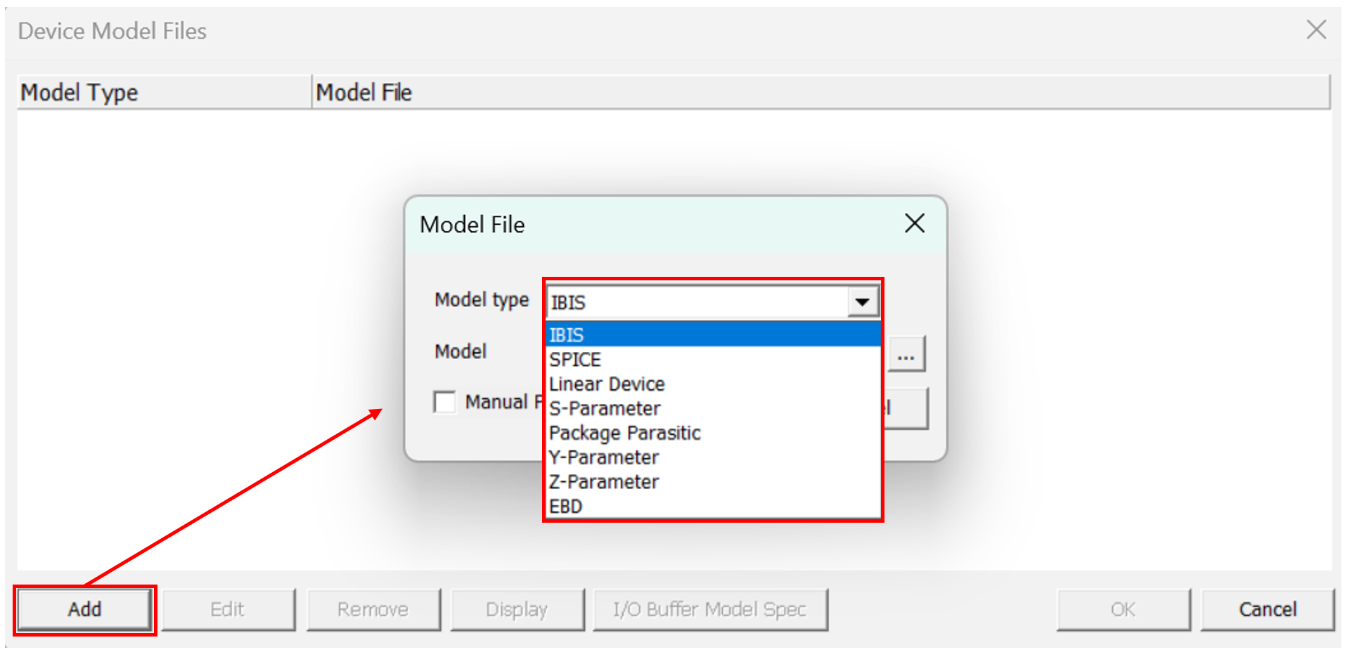Image resolution: width=1345 pixels, height=652 pixels.
Task: Click the Display button
Action: [x=517, y=609]
